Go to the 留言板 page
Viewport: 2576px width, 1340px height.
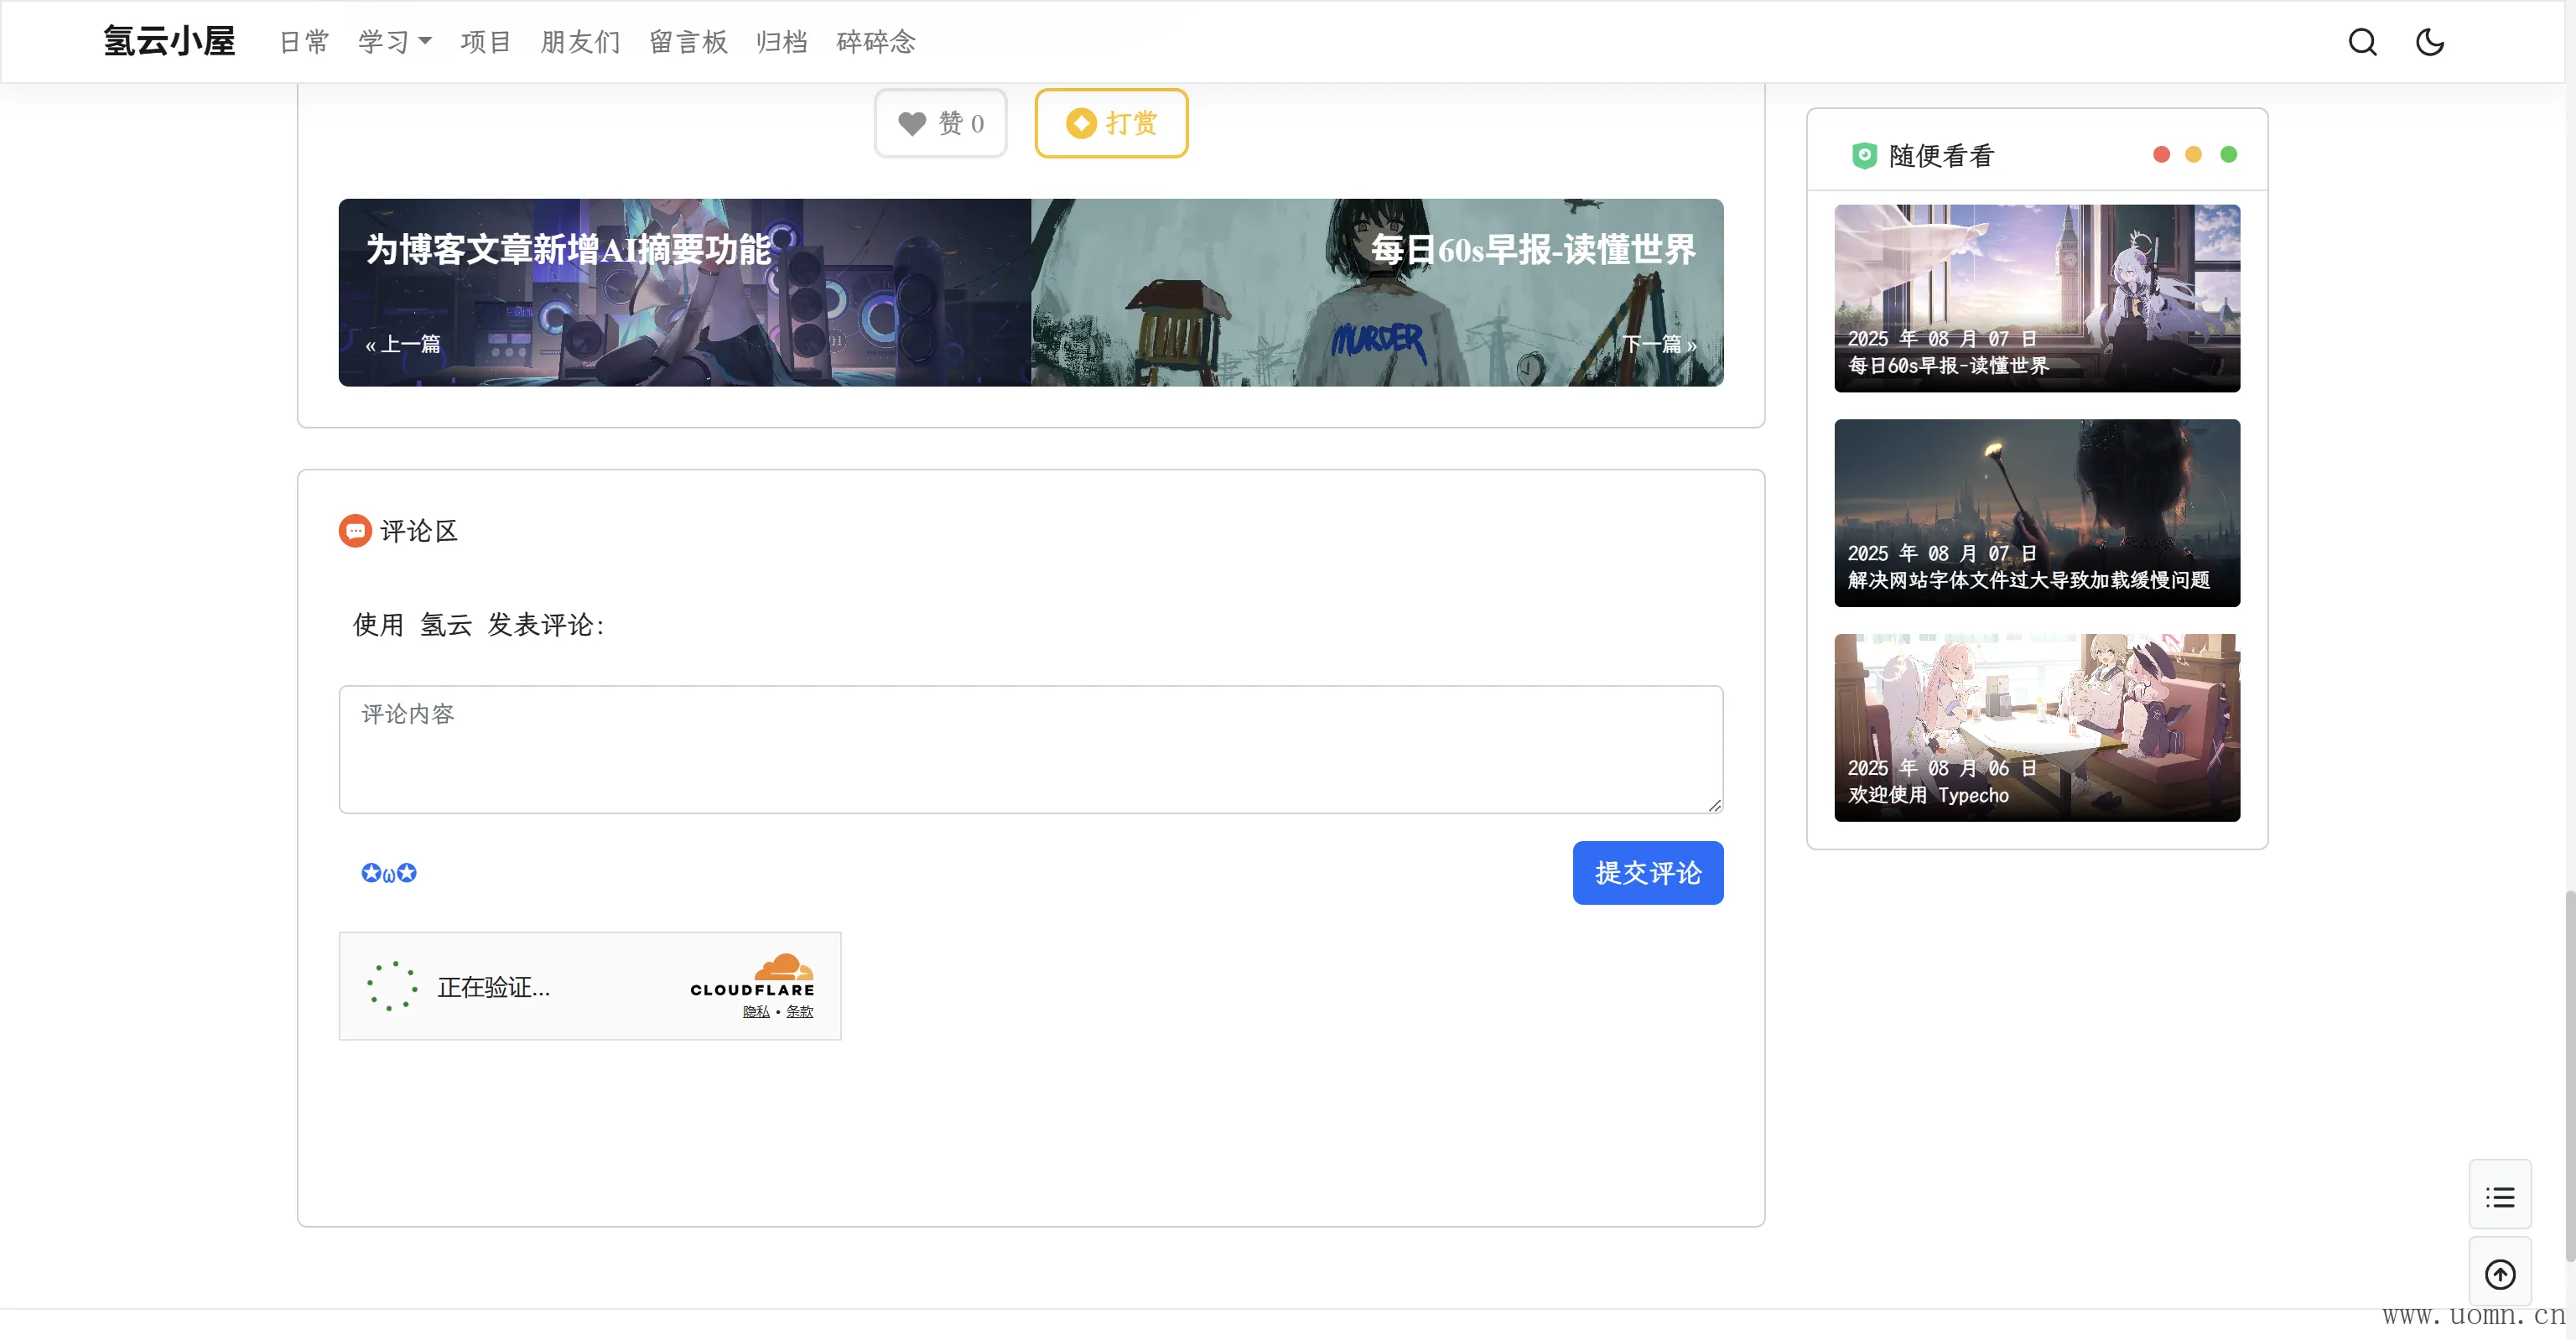(688, 42)
